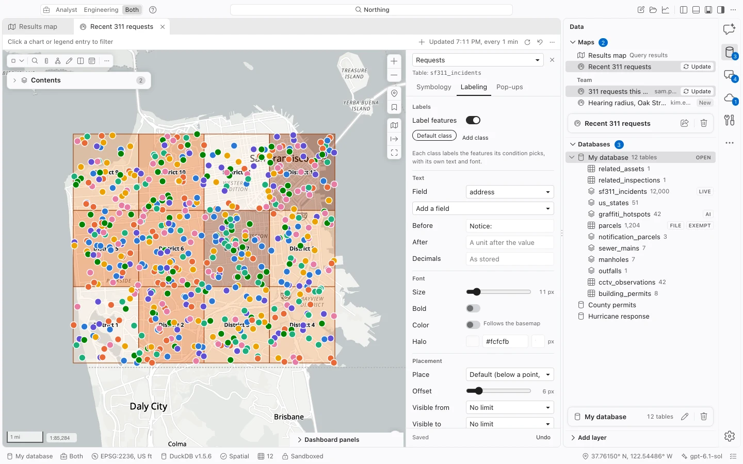Image resolution: width=743 pixels, height=464 pixels.
Task: Click the Add layer button
Action: coord(588,438)
